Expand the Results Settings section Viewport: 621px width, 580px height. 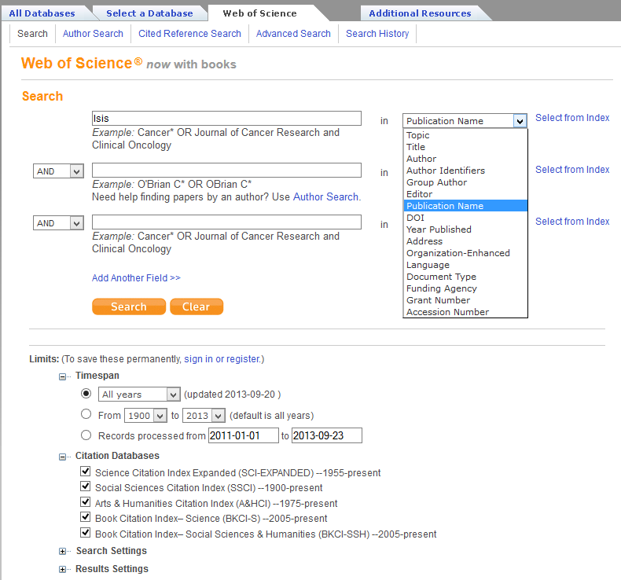63,569
